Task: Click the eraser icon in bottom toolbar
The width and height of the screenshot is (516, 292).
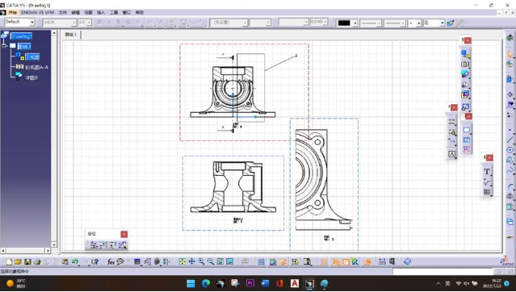Action: 408,261
